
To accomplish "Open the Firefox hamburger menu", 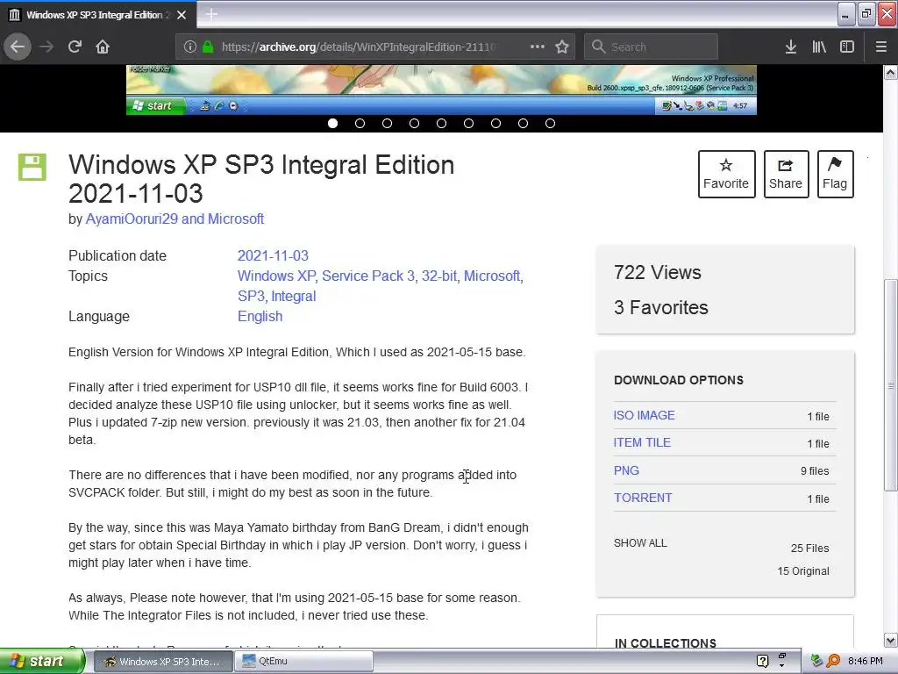I will coord(880,47).
